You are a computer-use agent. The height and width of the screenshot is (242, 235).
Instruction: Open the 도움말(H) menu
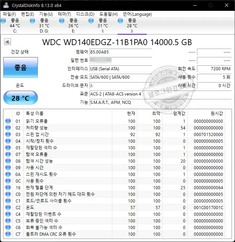pos(109,14)
